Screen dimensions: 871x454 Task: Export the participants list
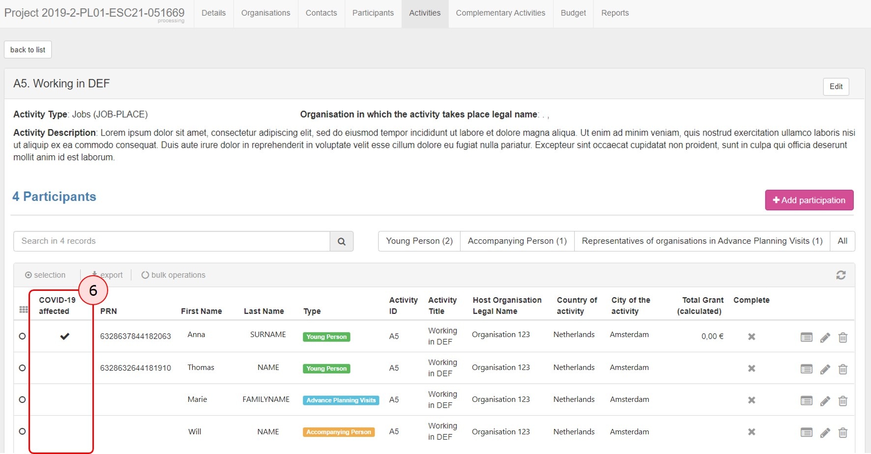point(107,275)
